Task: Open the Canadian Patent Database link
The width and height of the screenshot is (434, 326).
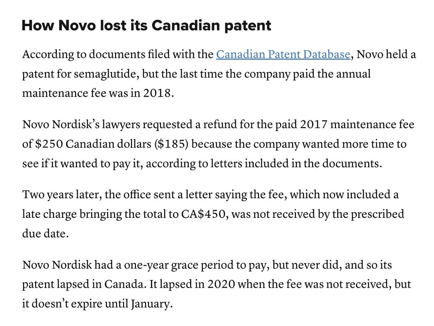Action: coord(283,55)
